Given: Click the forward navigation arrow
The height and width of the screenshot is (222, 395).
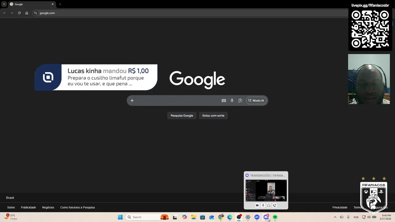Looking at the screenshot, I should pyautogui.click(x=12, y=13).
